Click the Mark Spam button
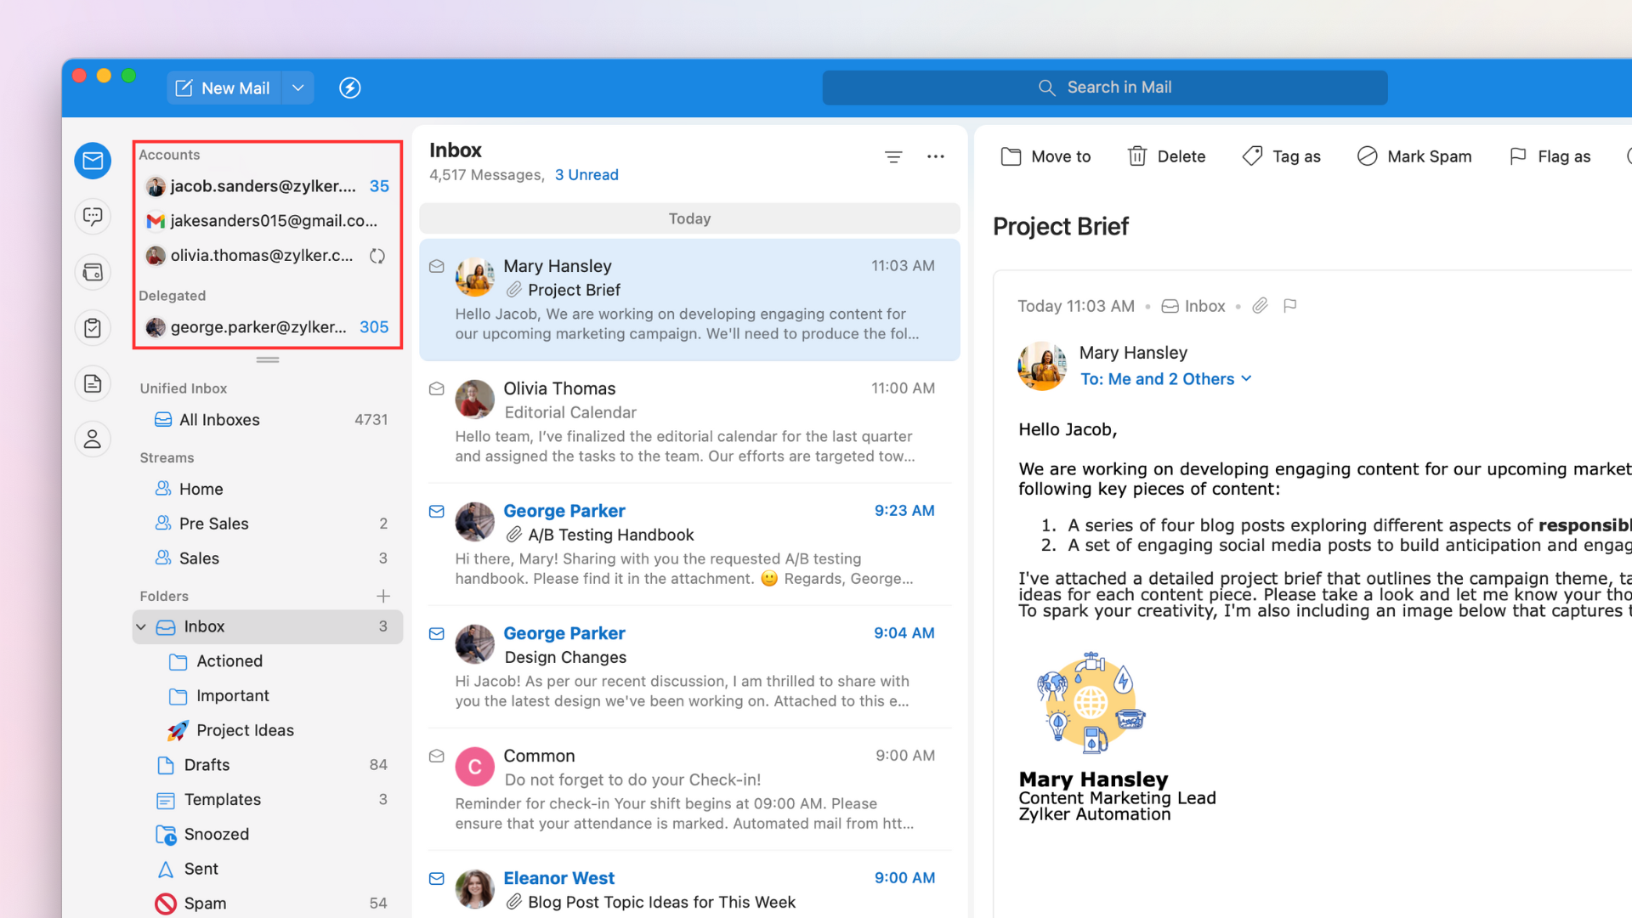Image resolution: width=1632 pixels, height=918 pixels. coord(1414,156)
